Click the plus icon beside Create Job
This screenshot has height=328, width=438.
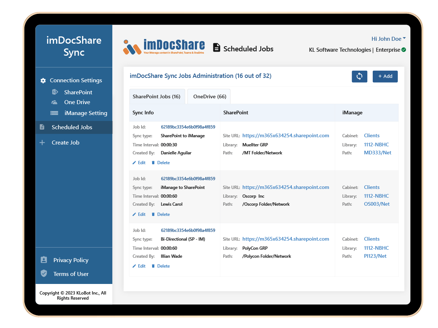pos(42,143)
